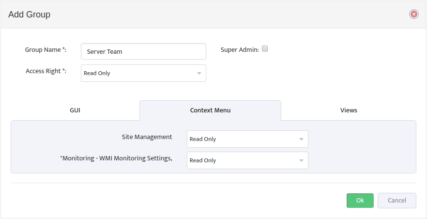Click the Site Management dropdown arrow

coord(301,139)
